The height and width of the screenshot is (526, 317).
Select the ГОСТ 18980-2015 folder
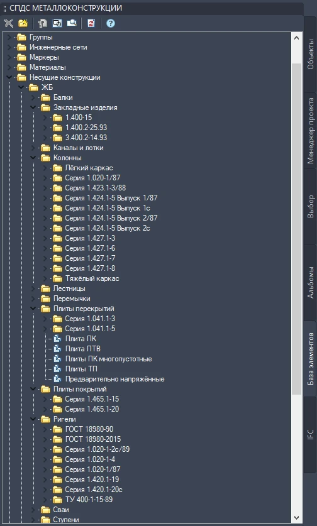pos(92,439)
